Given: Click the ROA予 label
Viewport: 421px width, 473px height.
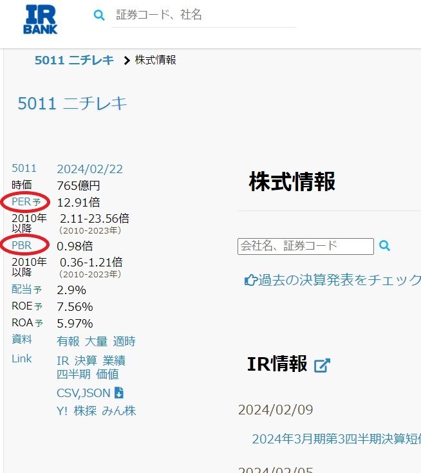Looking at the screenshot, I should (27, 322).
